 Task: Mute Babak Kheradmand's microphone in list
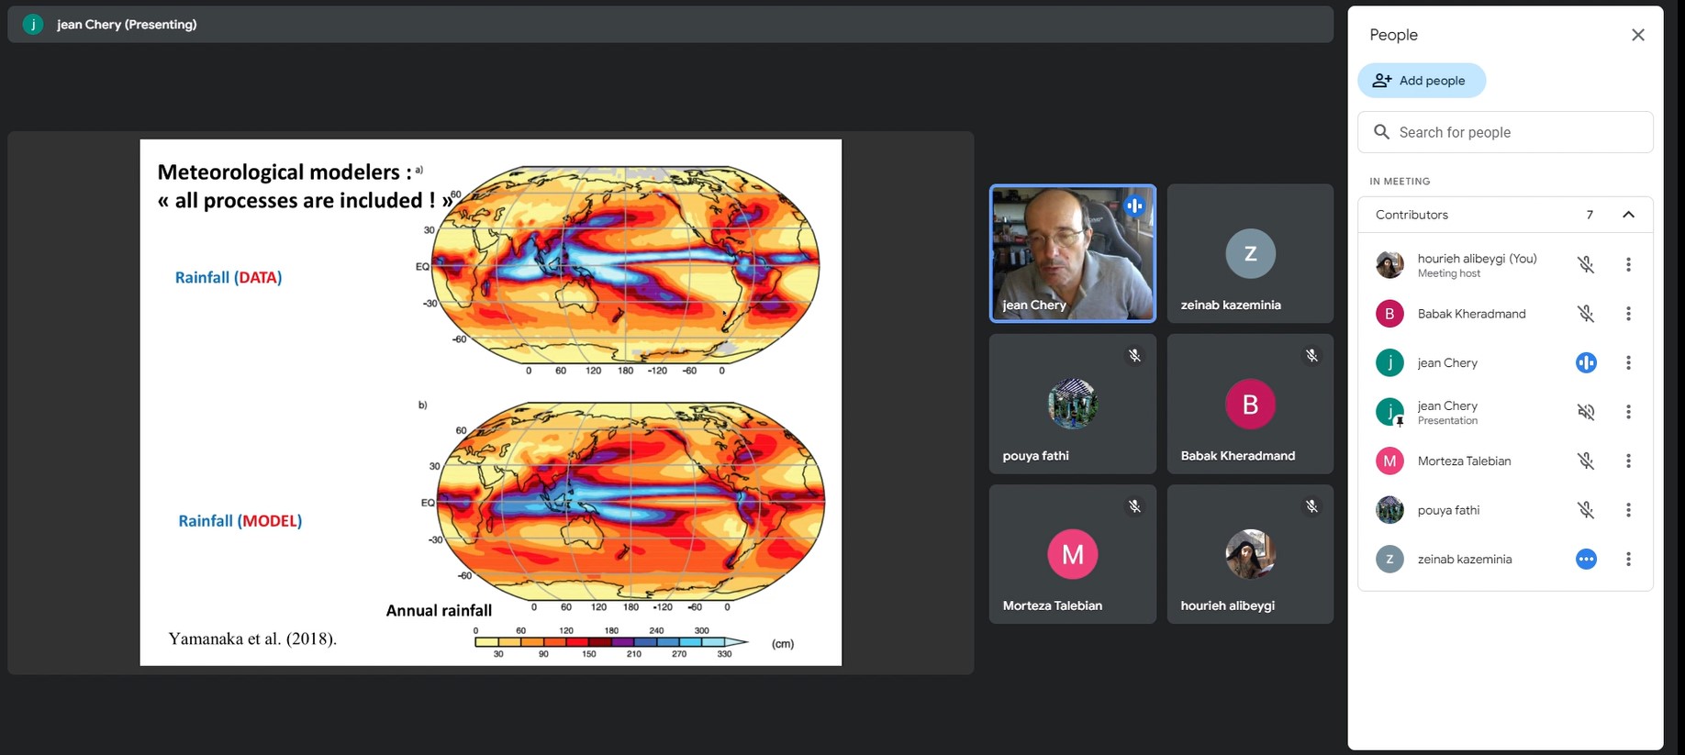1585,314
